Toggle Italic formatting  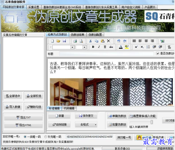99,47
